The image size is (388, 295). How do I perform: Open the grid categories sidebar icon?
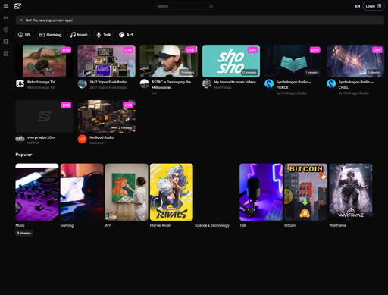pos(6,54)
